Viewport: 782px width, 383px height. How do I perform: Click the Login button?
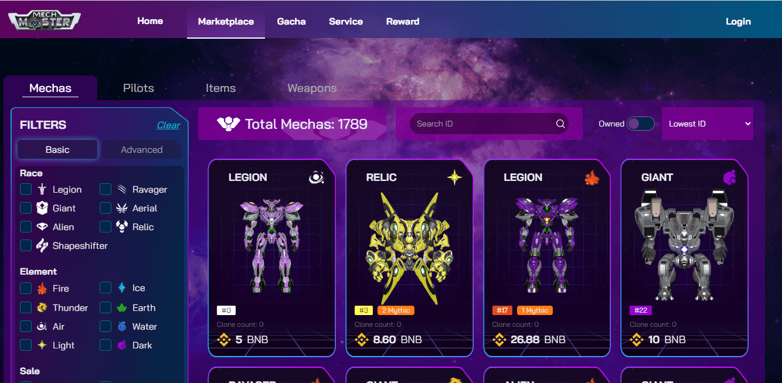tap(738, 21)
